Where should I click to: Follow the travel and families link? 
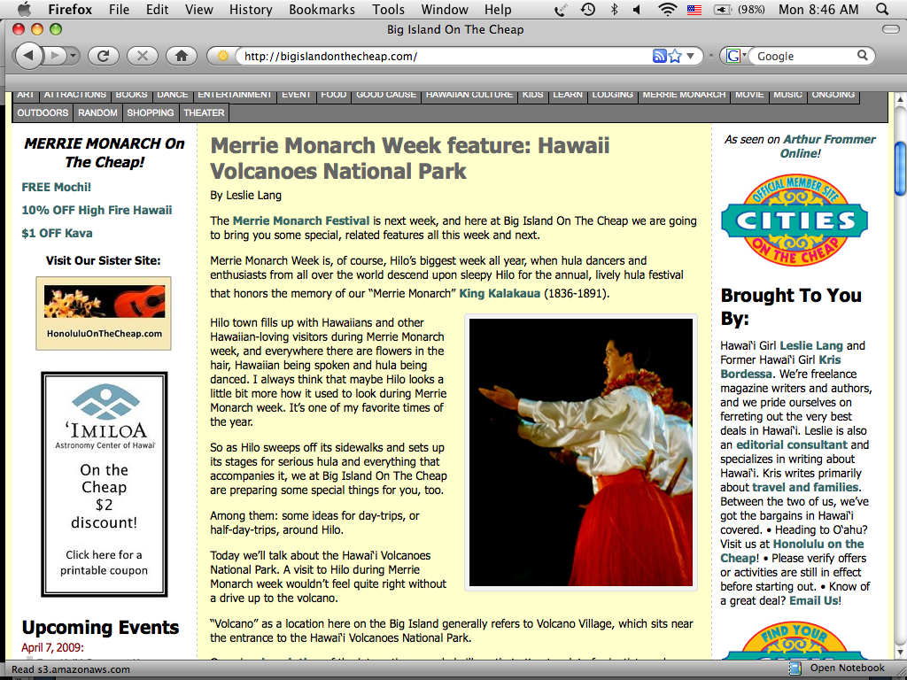click(x=805, y=487)
